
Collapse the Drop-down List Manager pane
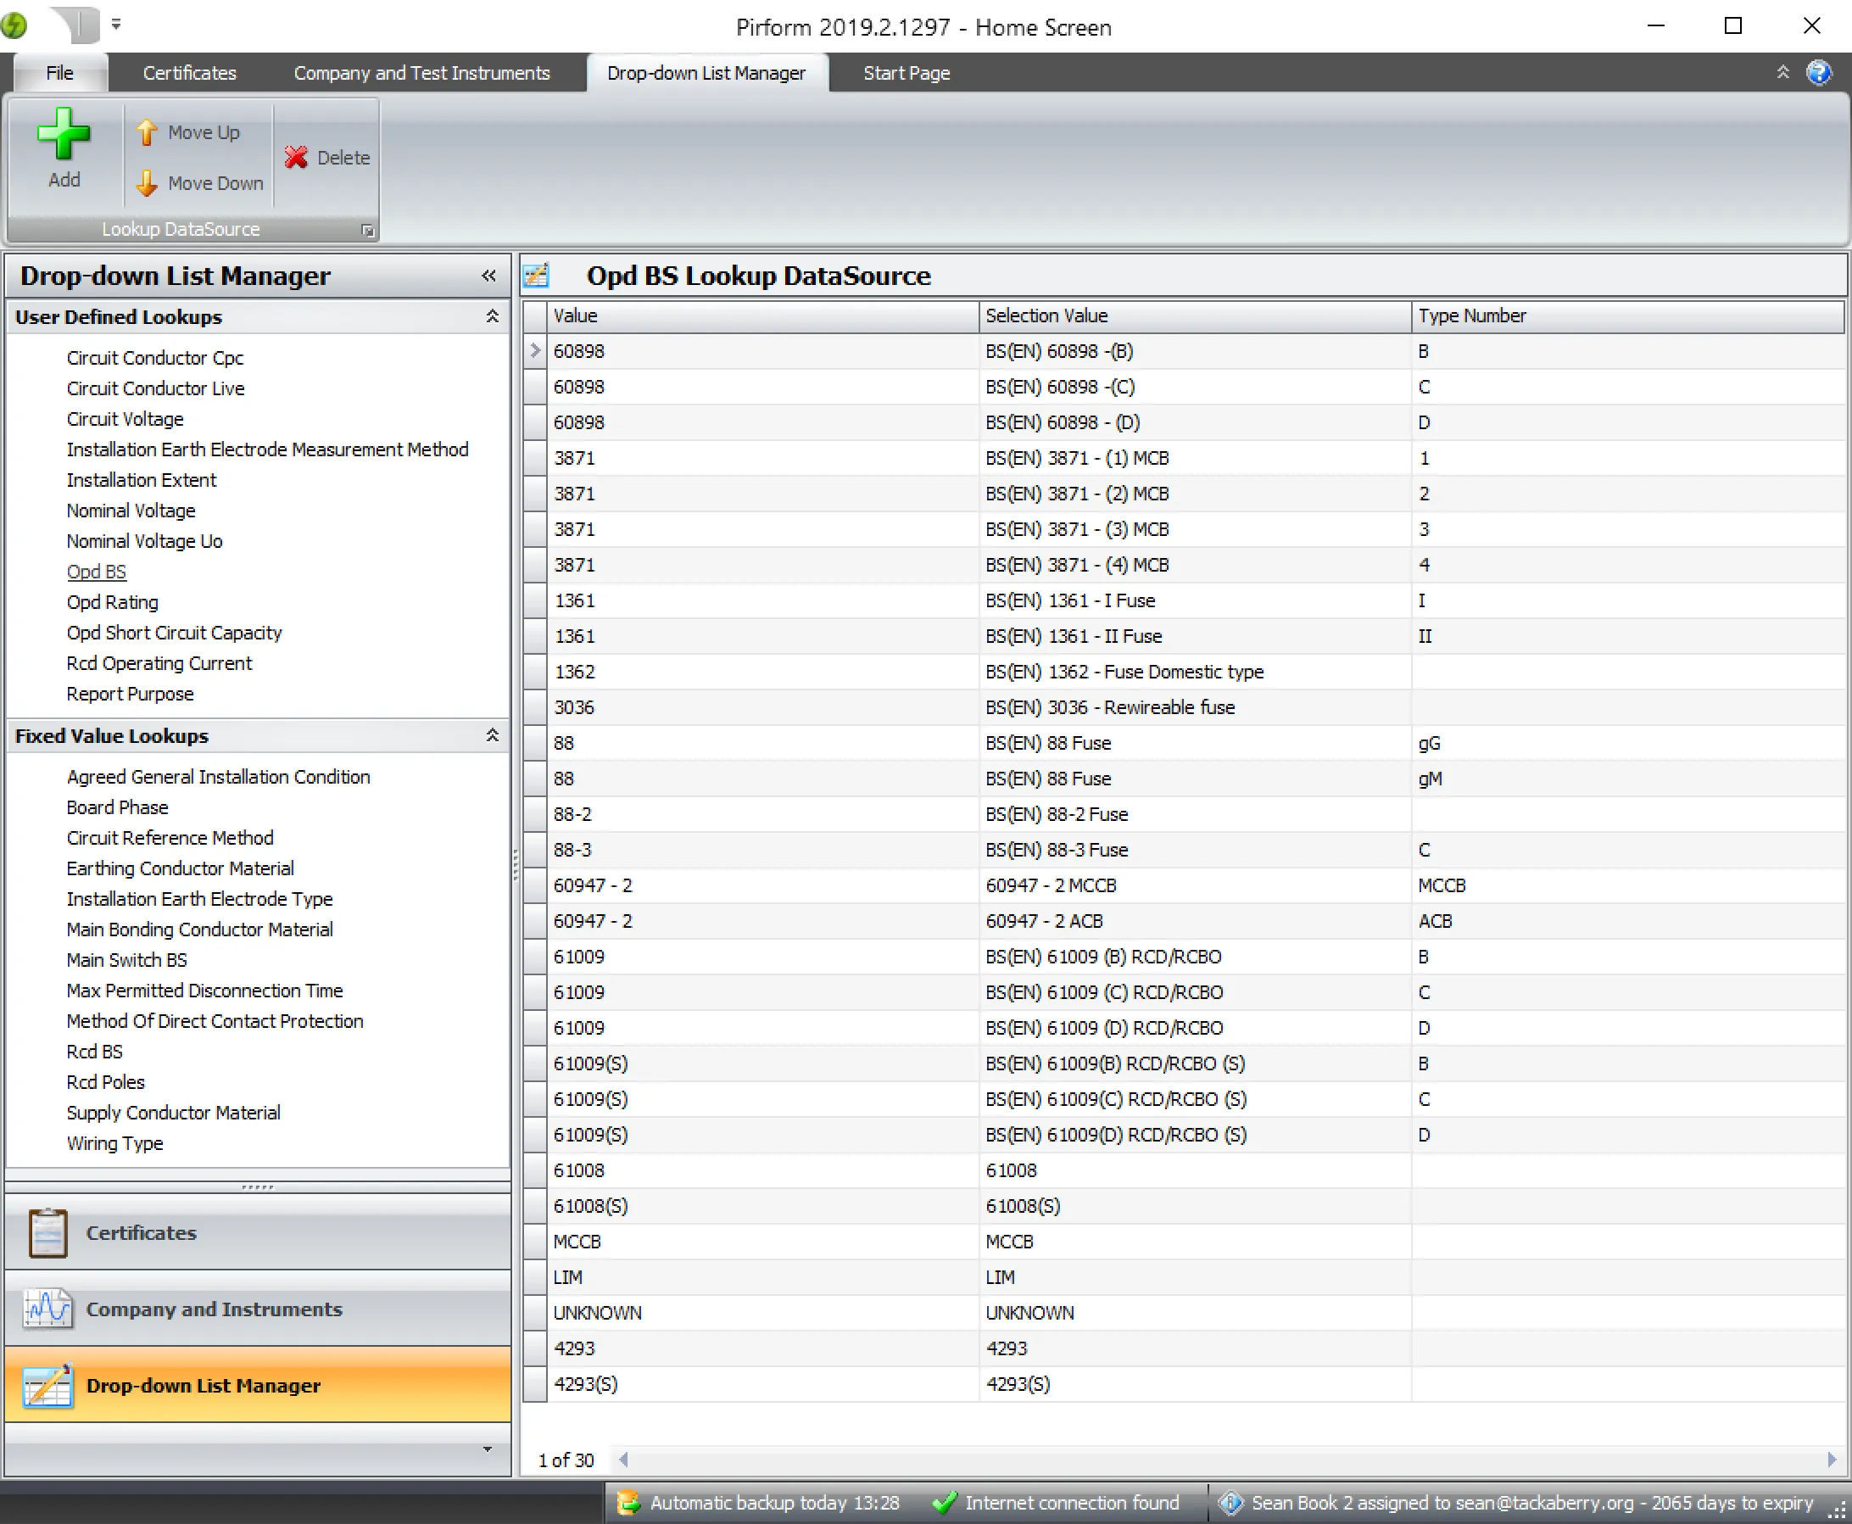point(489,275)
